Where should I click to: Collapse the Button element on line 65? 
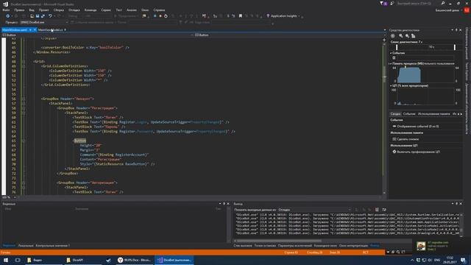pos(23,141)
